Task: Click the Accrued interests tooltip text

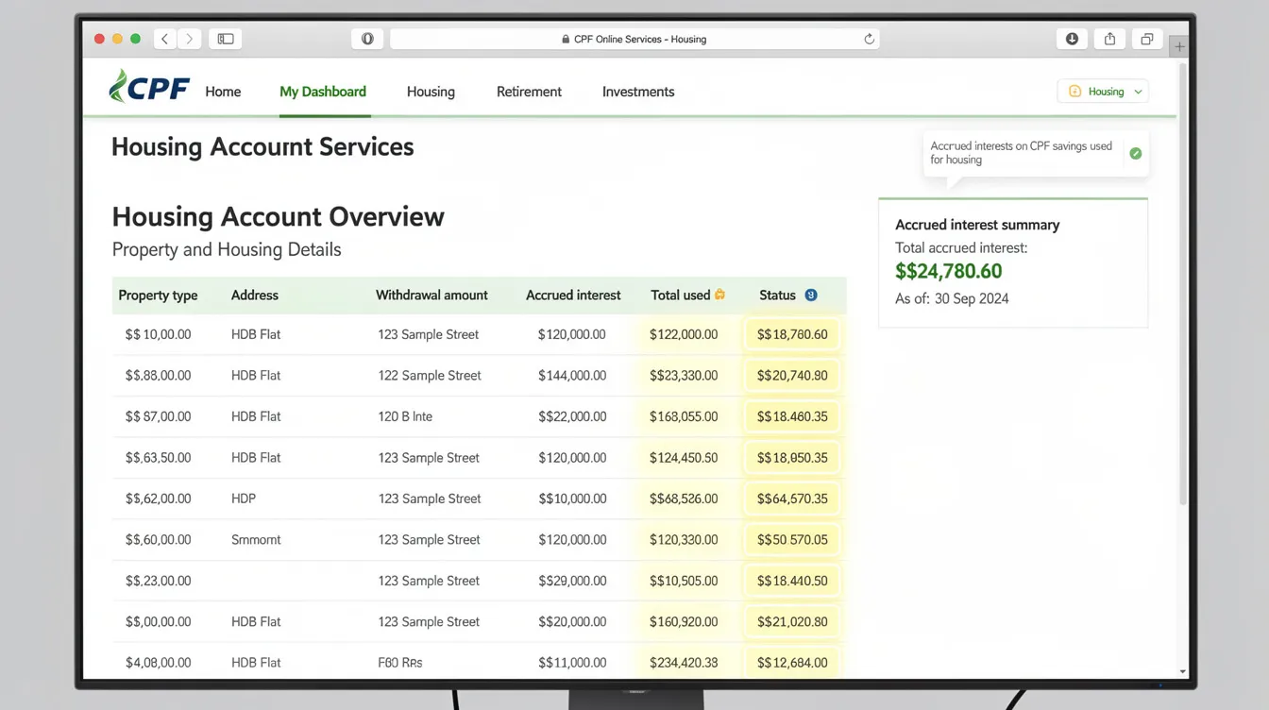Action: click(1022, 153)
